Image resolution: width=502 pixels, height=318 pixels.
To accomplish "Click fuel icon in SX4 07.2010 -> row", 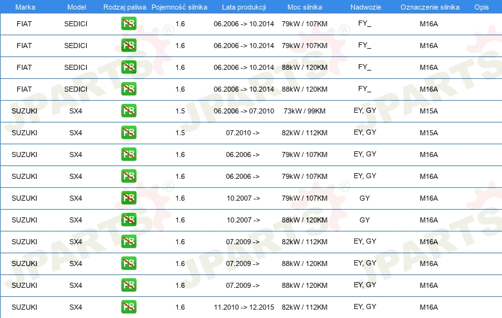I will [128, 132].
